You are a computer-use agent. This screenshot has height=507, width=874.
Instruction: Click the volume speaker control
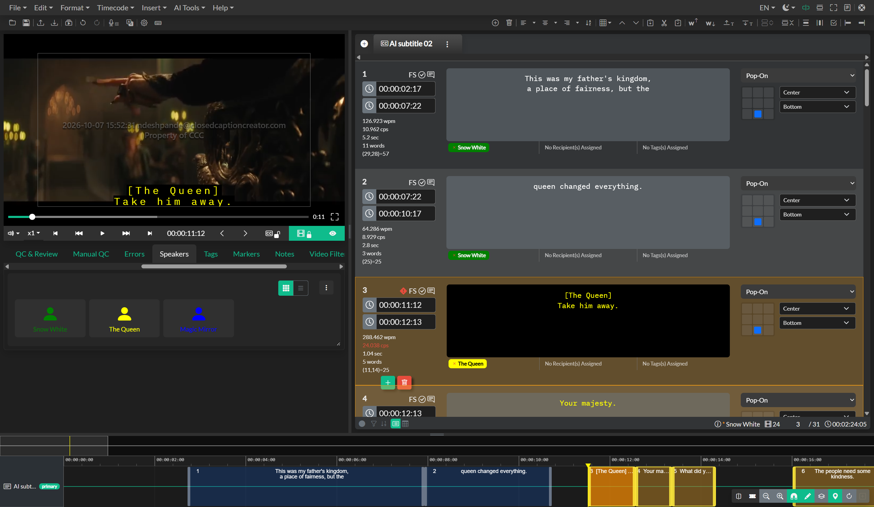[13, 233]
